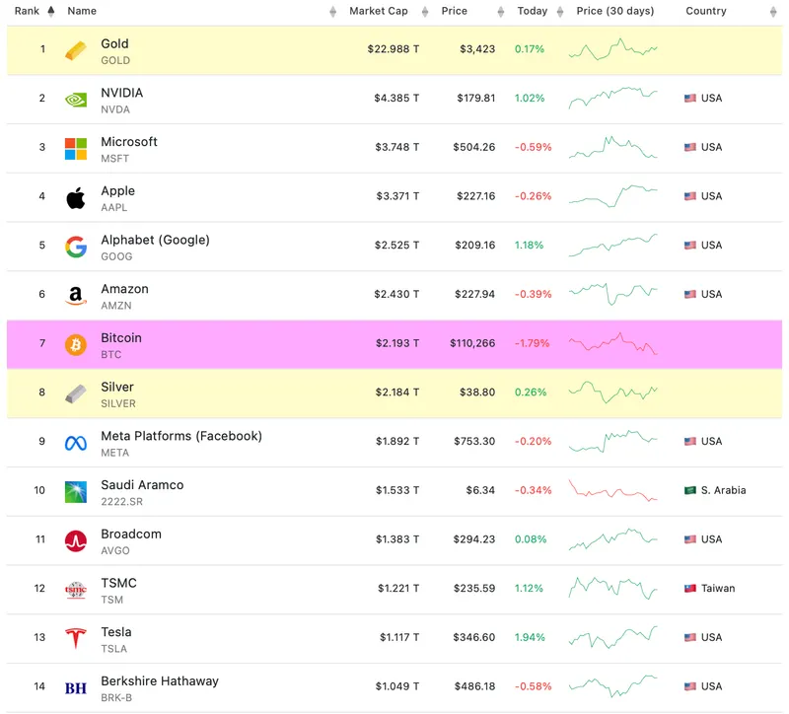Sort by Today percentage change header
789x714 pixels.
click(532, 12)
